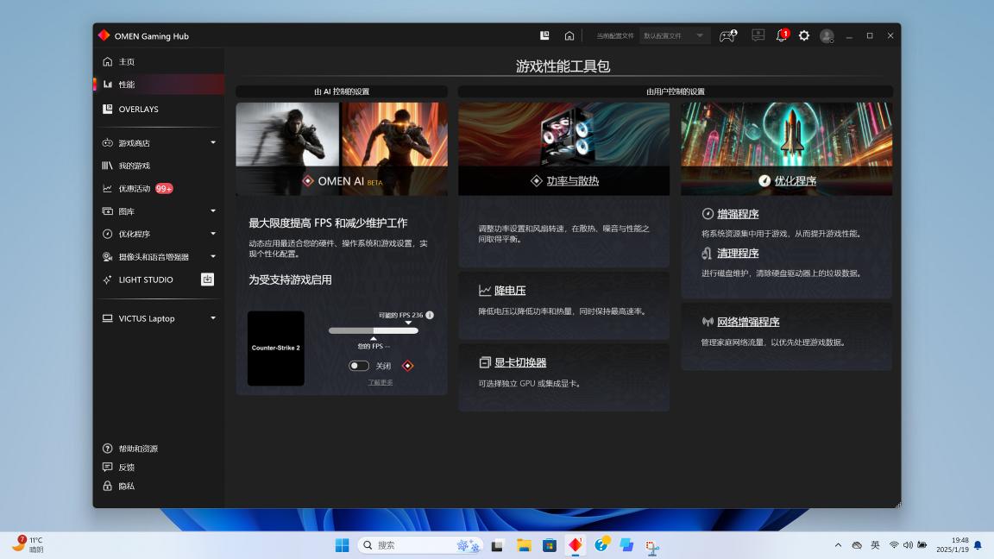Click the 了解更多 link

[x=381, y=382]
